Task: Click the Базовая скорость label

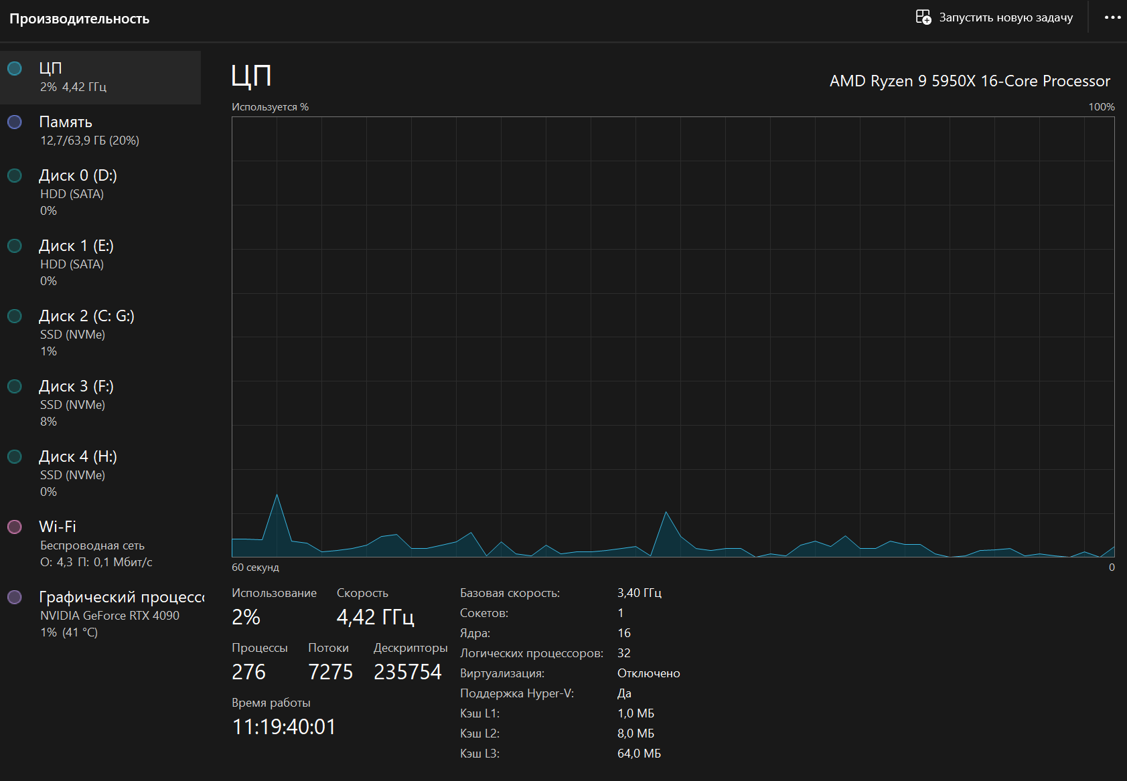Action: coord(510,593)
